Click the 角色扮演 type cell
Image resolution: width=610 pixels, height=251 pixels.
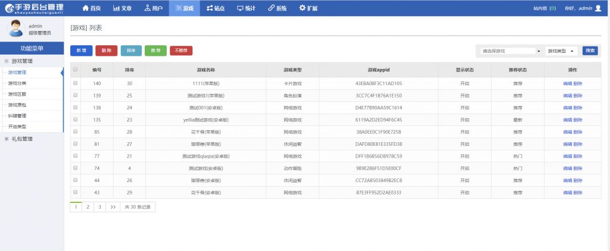pyautogui.click(x=292, y=95)
